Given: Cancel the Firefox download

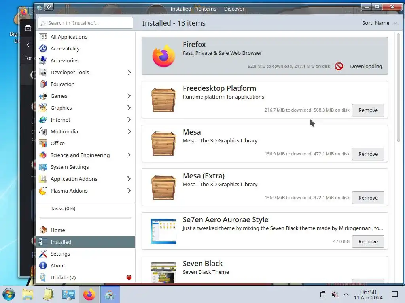Looking at the screenshot, I should (x=339, y=66).
